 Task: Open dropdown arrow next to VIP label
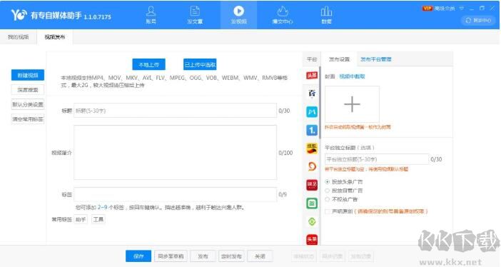462,9
